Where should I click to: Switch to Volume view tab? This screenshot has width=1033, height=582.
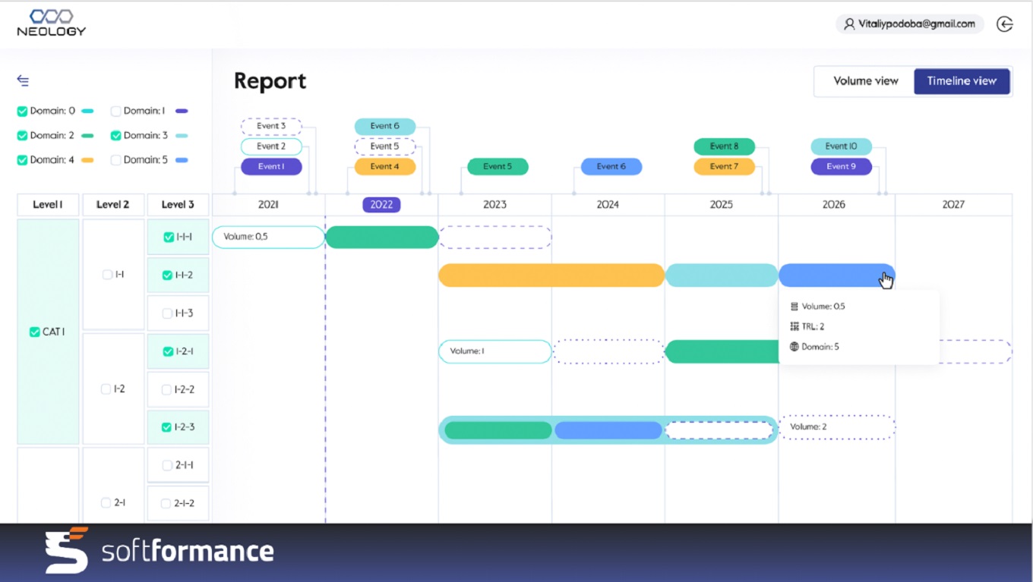pos(865,81)
